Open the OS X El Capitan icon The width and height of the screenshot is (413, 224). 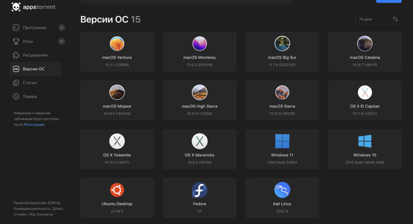(365, 92)
